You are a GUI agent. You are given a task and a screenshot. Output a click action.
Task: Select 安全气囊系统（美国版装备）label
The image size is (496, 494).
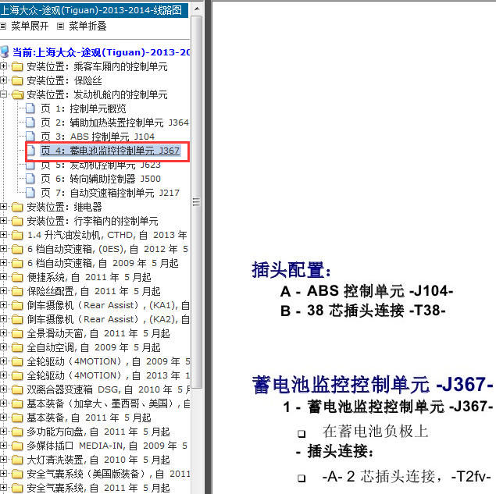point(109,474)
